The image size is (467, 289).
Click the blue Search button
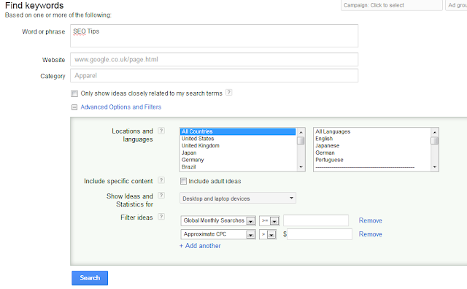[x=90, y=277]
